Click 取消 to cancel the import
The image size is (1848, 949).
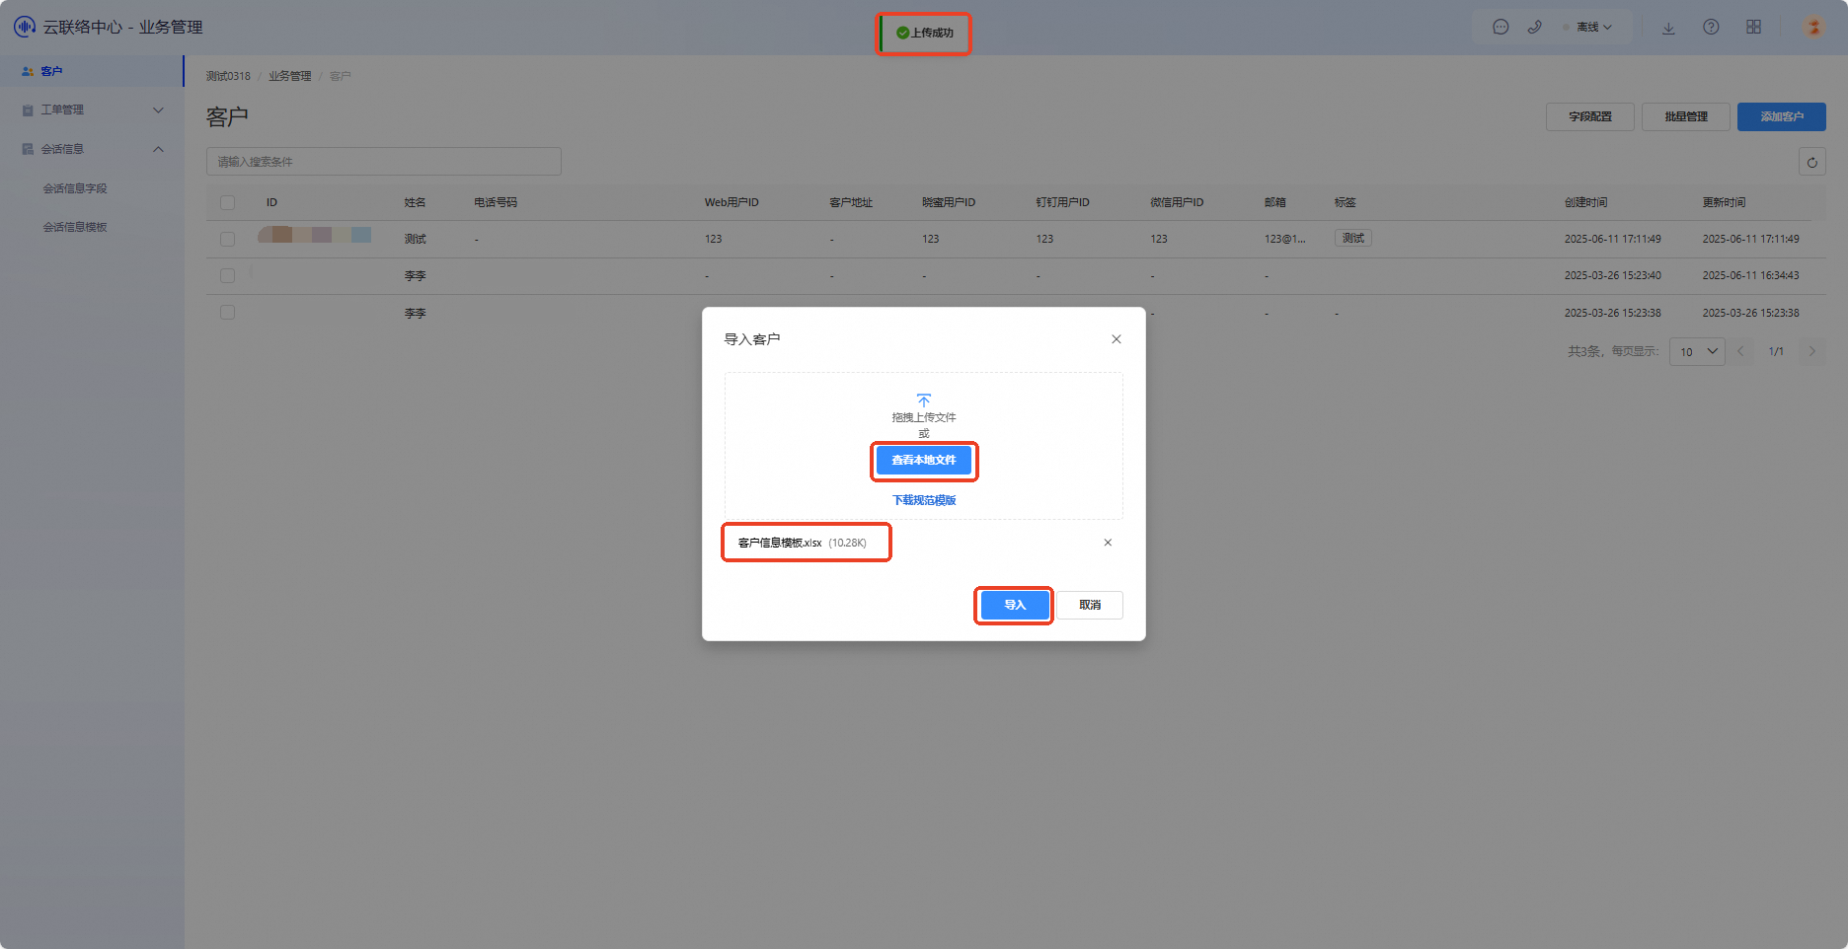point(1090,605)
